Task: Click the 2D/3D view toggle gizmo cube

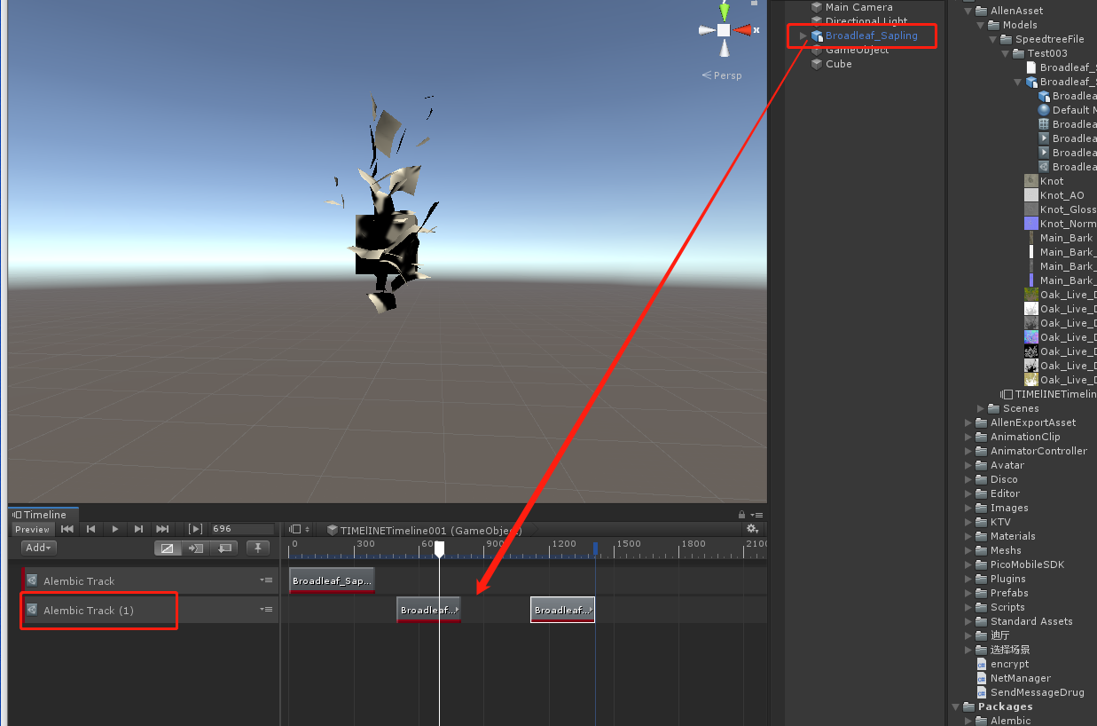Action: point(723,29)
